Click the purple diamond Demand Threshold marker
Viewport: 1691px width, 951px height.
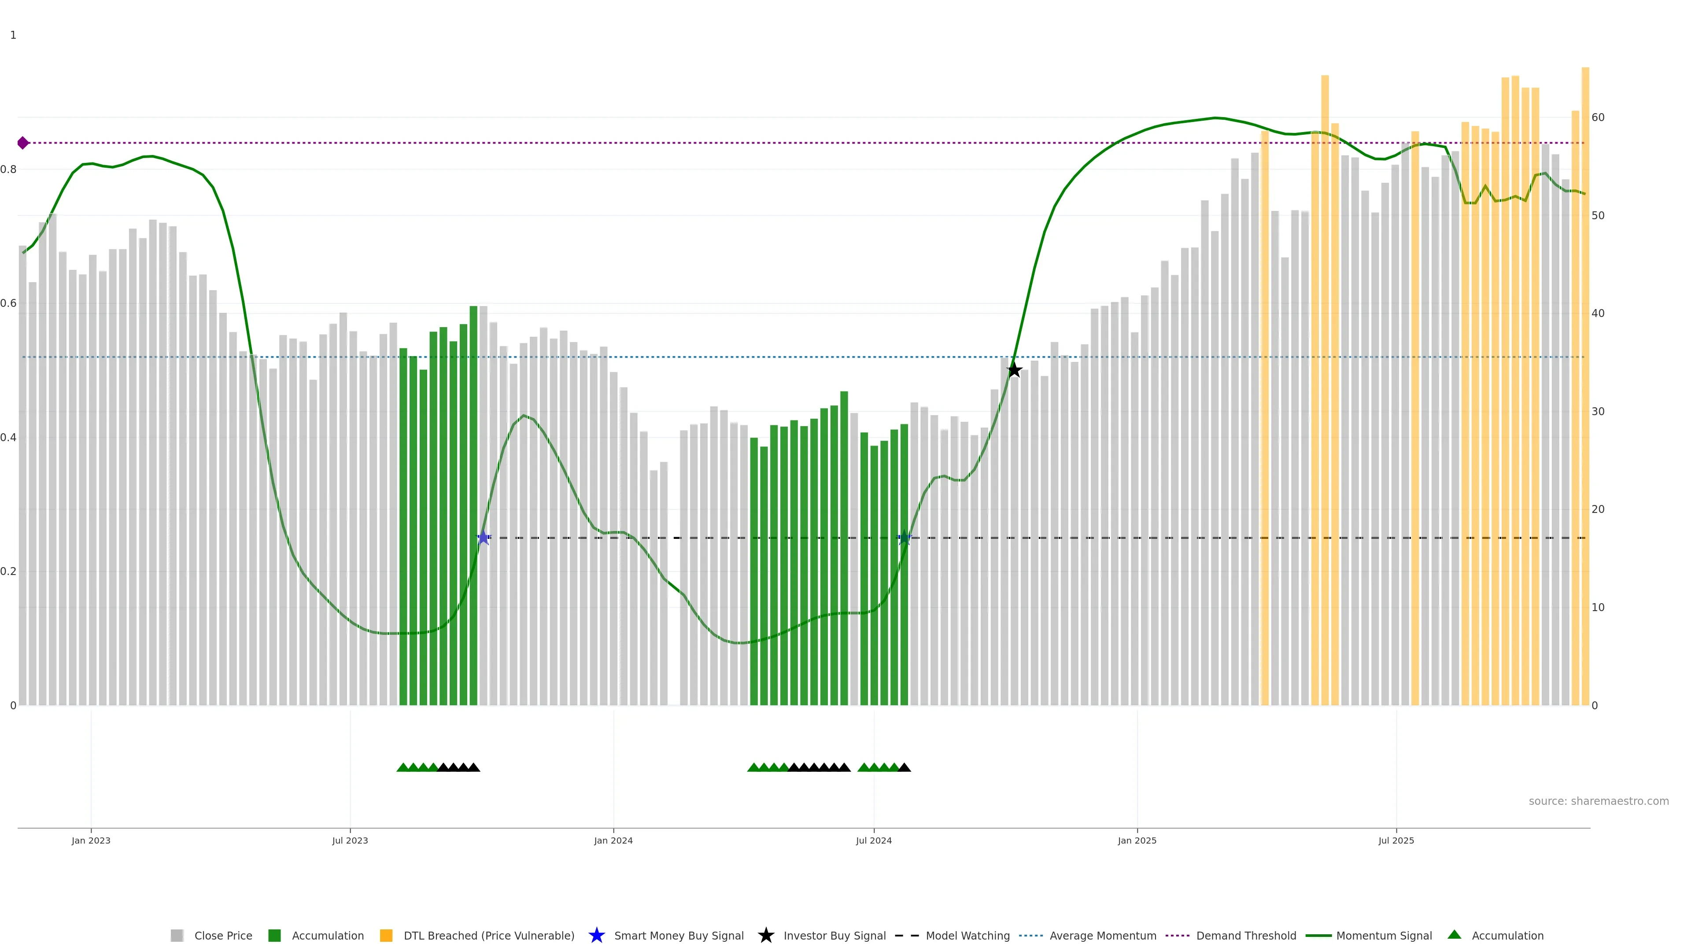pyautogui.click(x=23, y=142)
